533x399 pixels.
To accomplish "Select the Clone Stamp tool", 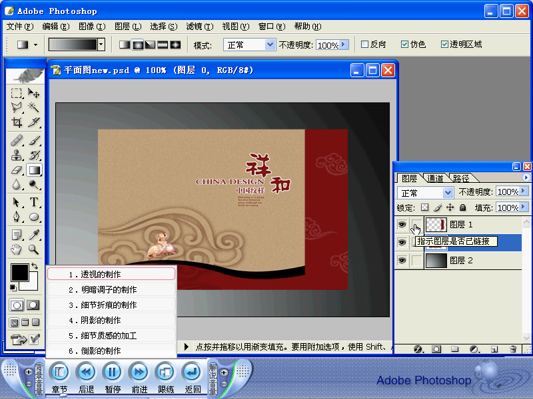I will click(x=16, y=155).
